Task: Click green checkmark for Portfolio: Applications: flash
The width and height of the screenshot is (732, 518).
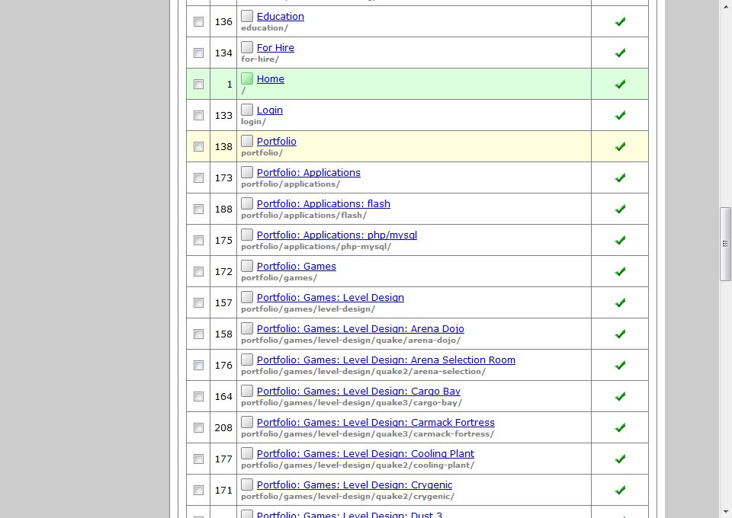Action: [x=620, y=209]
